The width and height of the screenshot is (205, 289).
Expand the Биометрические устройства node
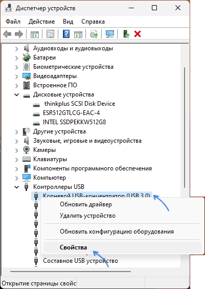17,67
